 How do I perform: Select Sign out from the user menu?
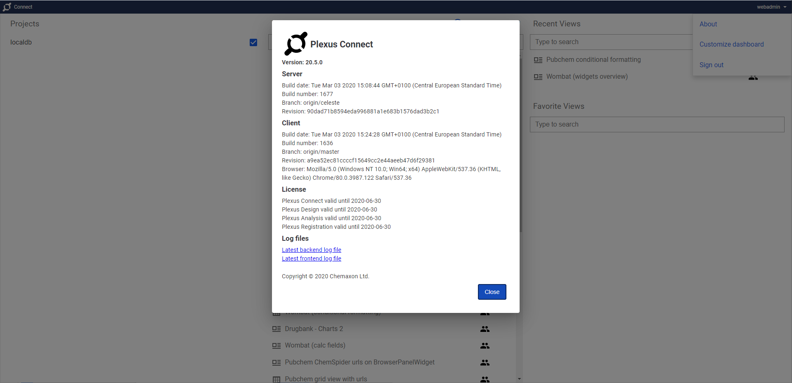click(711, 65)
